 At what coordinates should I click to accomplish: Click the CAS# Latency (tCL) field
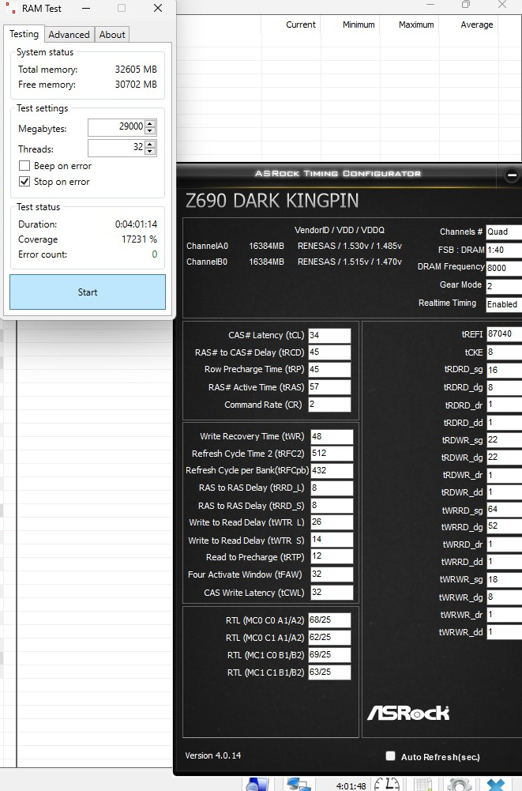point(329,336)
